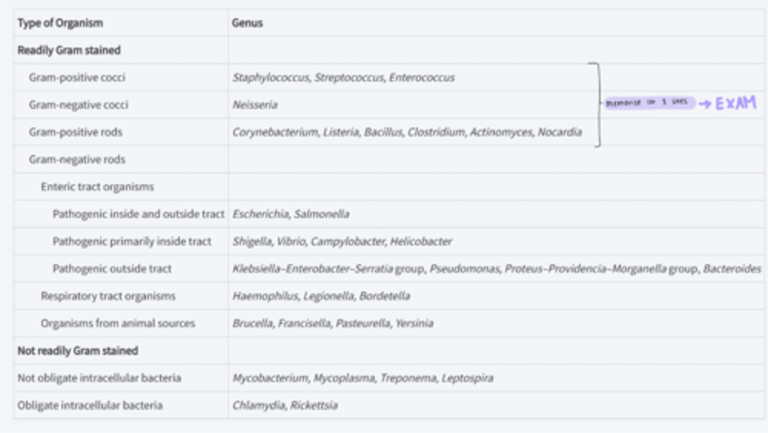Click the purple highlighted handwritten note

(649, 103)
